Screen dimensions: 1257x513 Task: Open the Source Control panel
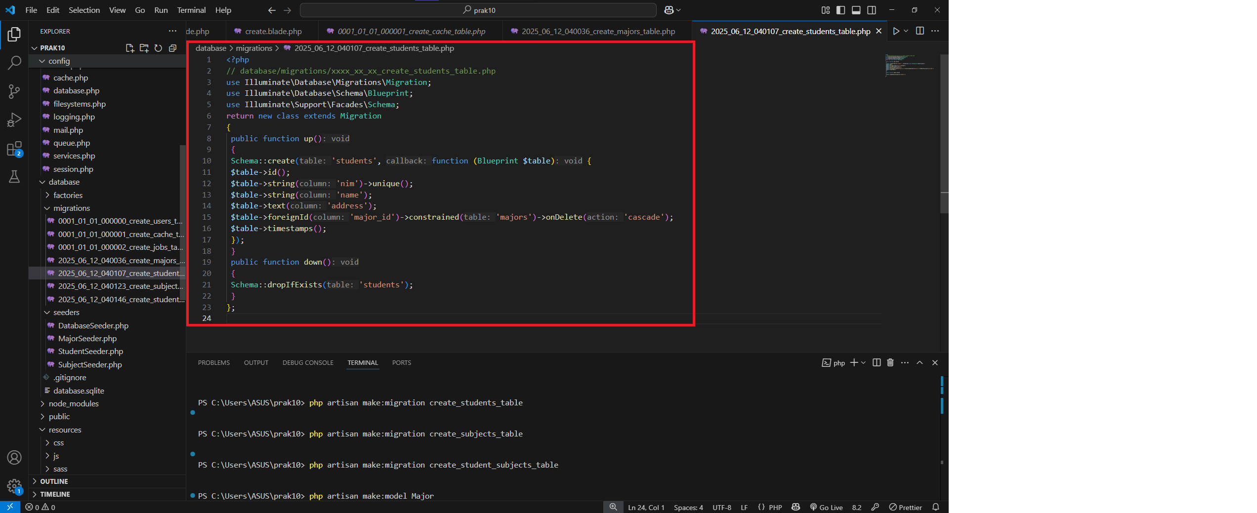point(14,91)
